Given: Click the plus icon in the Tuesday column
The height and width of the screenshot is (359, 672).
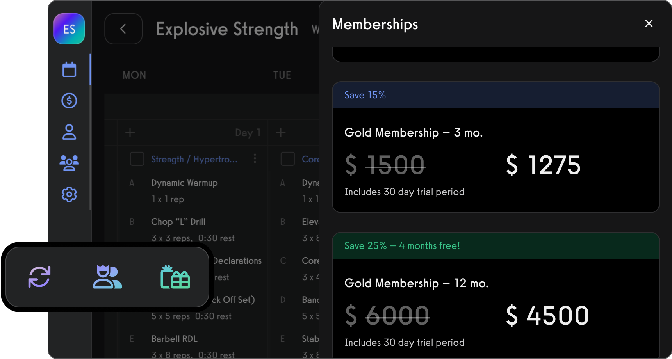Looking at the screenshot, I should click(281, 133).
